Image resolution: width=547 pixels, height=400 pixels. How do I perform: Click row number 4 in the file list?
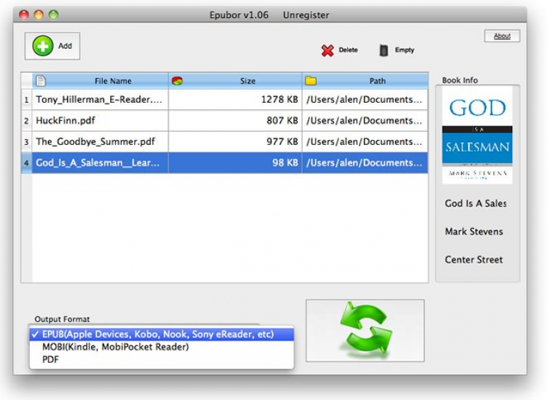click(26, 162)
